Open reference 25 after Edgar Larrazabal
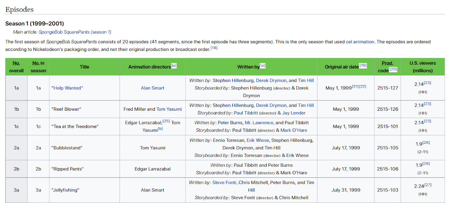Screen dimensions: 449x203 pos(166,121)
